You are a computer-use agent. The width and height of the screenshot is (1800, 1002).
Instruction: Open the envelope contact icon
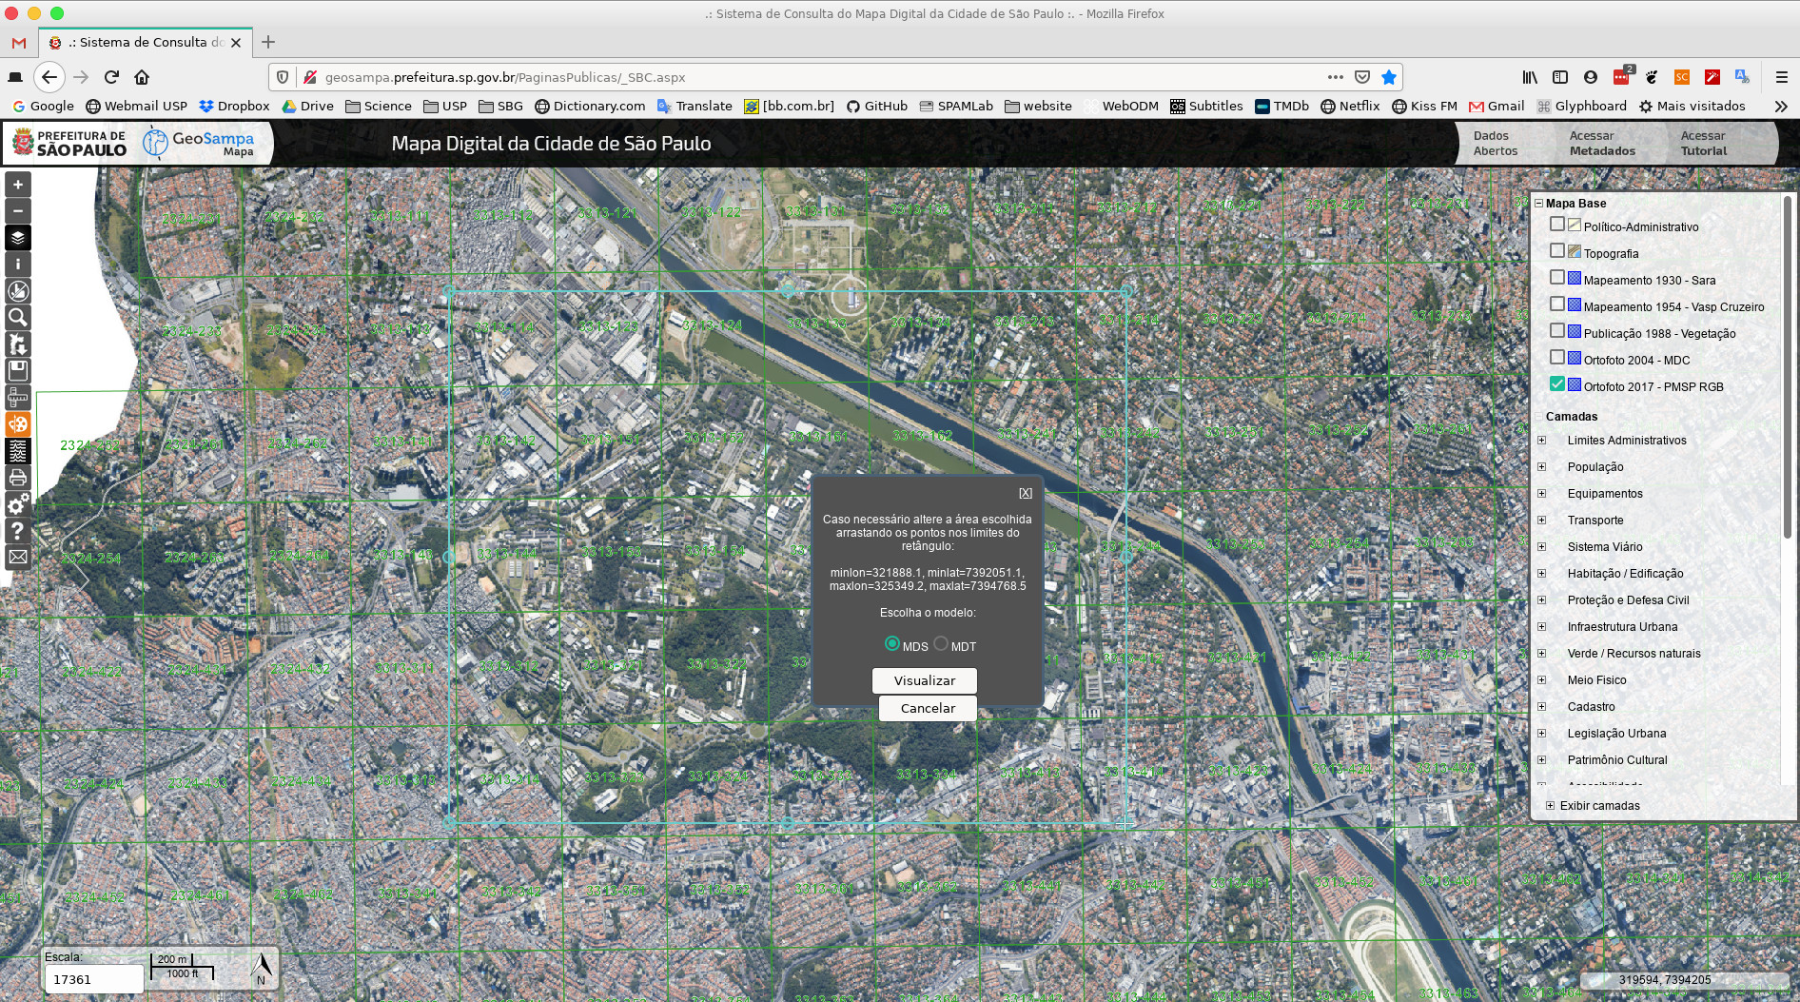pyautogui.click(x=18, y=558)
